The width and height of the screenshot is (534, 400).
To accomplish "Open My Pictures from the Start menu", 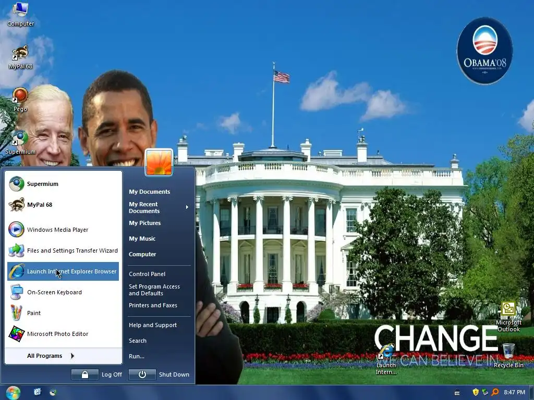I will 159,223.
